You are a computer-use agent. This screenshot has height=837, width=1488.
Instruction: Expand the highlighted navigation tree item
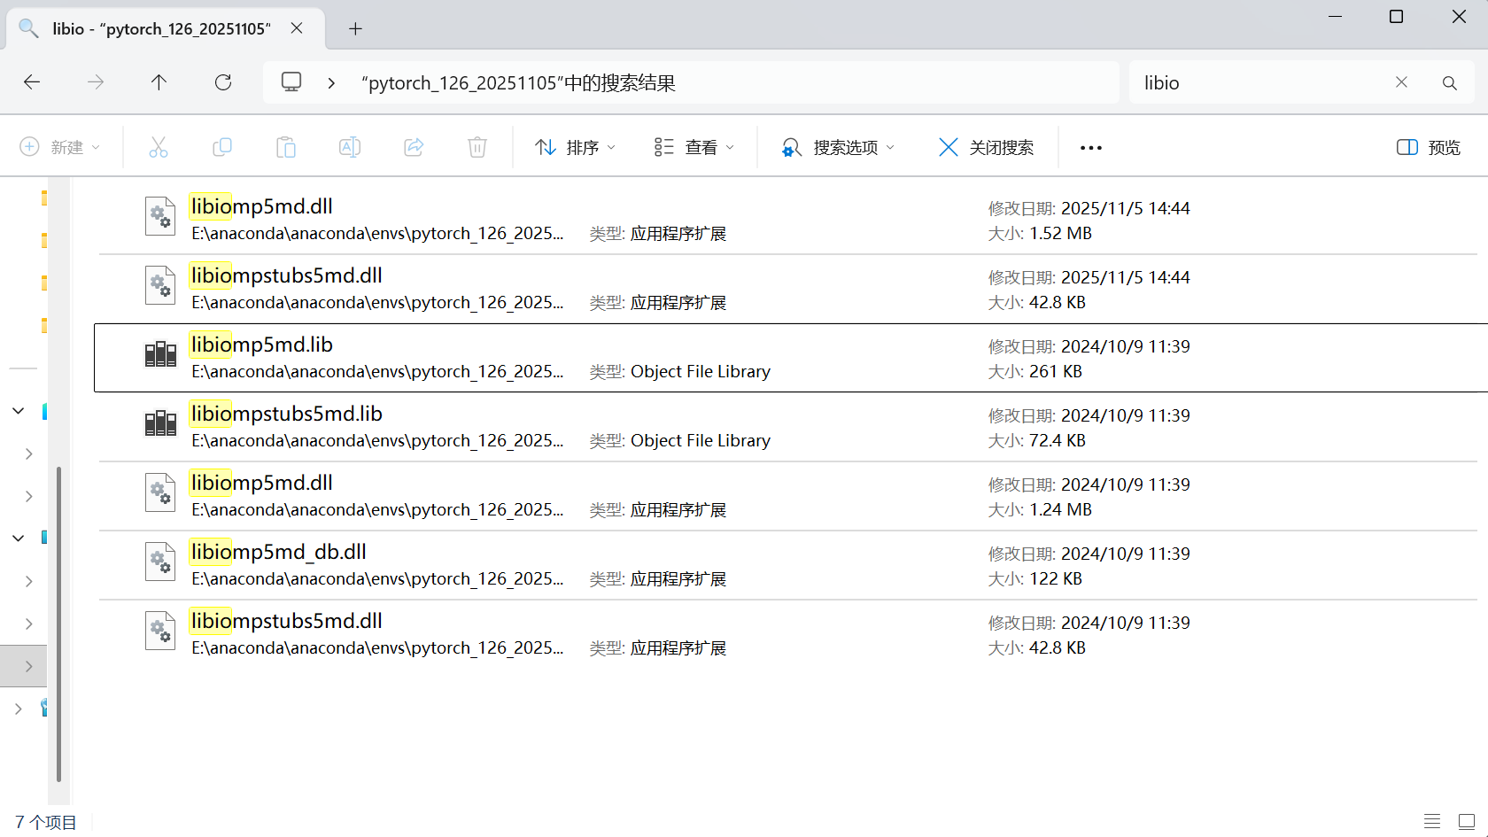pyautogui.click(x=29, y=666)
